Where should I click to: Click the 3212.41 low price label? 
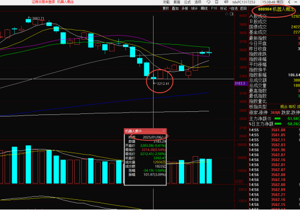pos(163,83)
